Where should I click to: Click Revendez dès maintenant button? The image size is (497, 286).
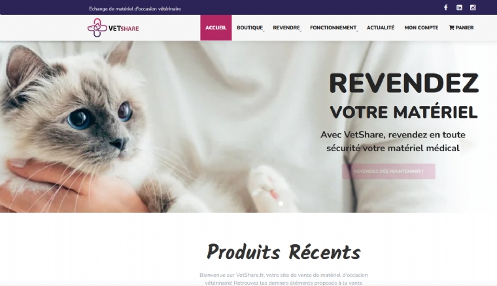(388, 171)
